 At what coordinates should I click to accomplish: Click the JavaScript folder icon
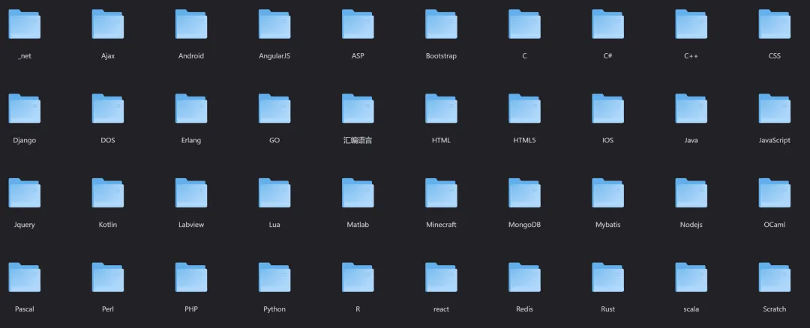click(x=774, y=109)
